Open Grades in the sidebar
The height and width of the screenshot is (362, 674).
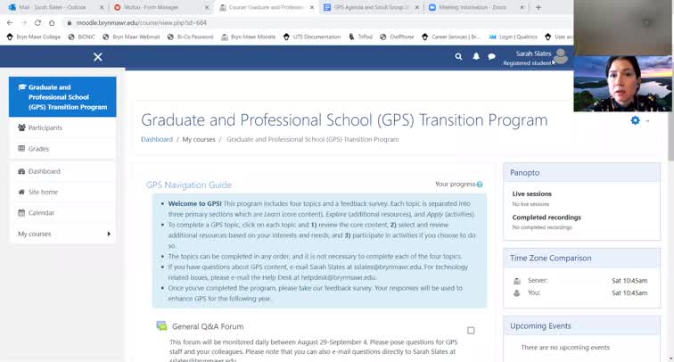pyautogui.click(x=38, y=149)
